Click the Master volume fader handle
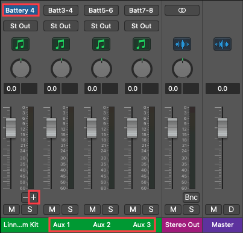Viewport: 243px width, 233px height. (222, 128)
